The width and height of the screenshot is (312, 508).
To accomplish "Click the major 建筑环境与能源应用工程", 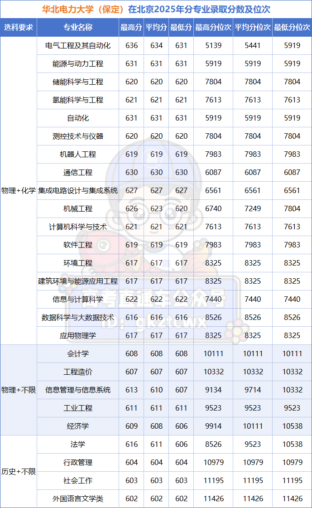I will click(78, 281).
